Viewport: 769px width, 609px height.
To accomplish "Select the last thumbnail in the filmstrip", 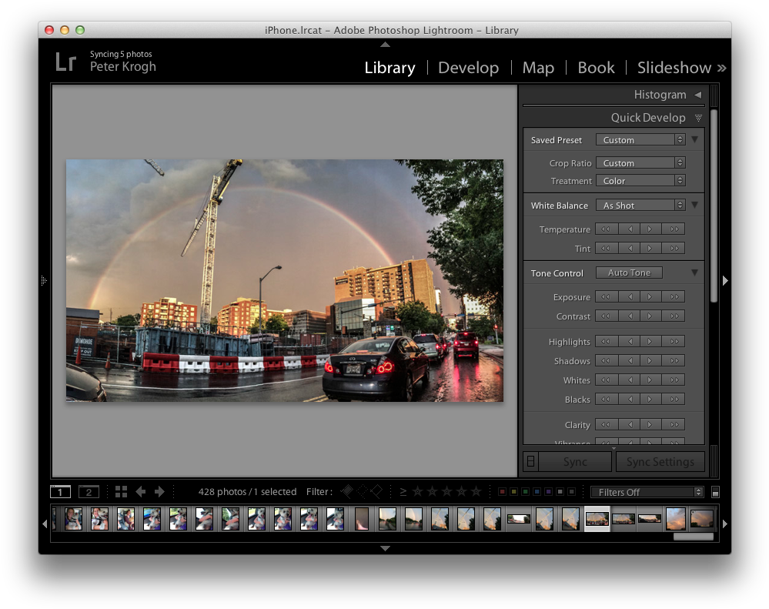I will [x=701, y=519].
